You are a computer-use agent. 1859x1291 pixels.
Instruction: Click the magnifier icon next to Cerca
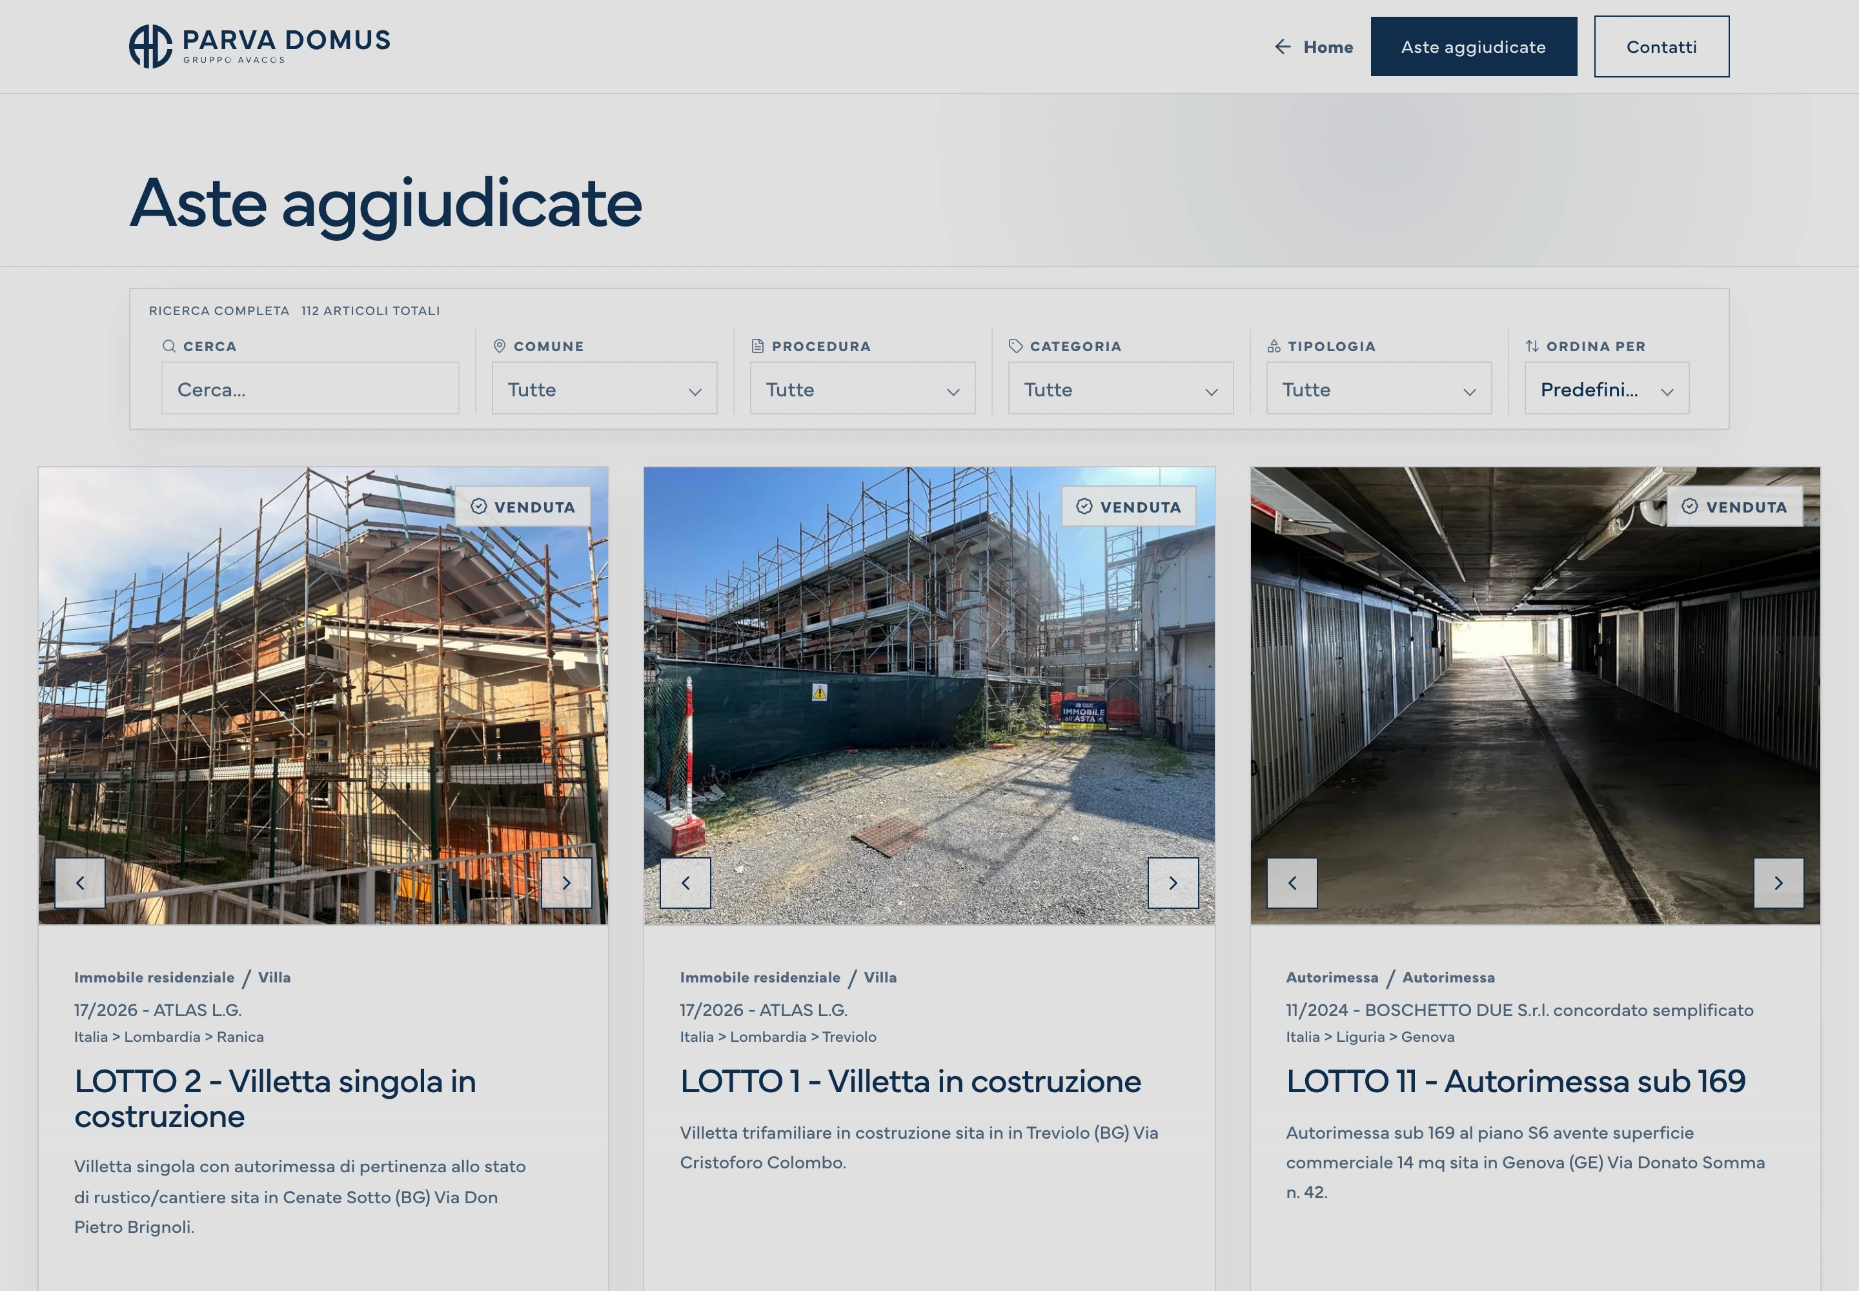[169, 346]
